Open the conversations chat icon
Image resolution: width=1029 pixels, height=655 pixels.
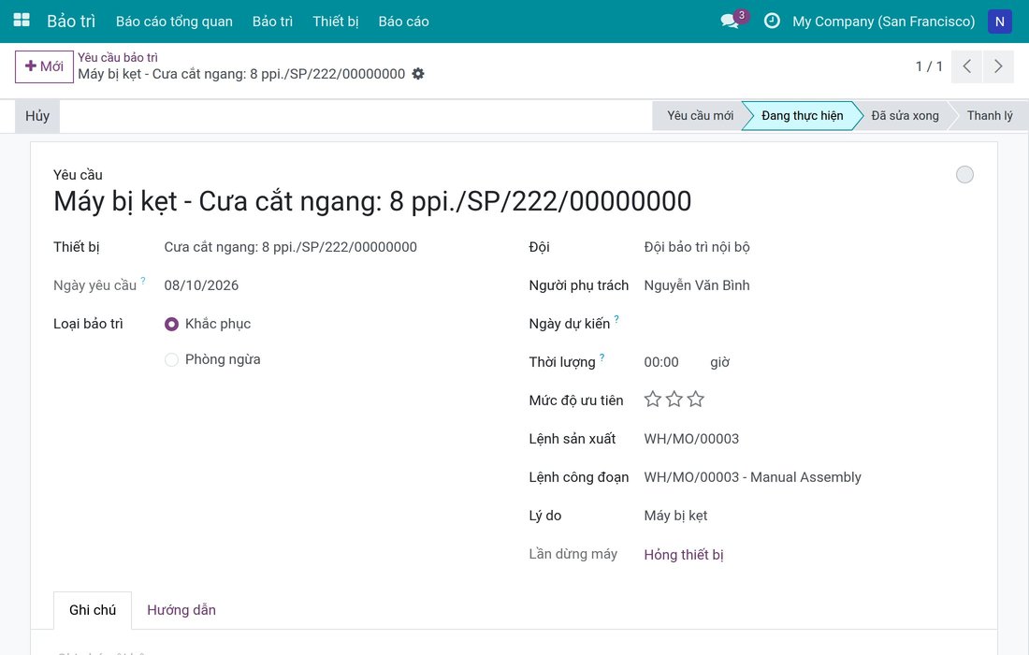(x=729, y=21)
